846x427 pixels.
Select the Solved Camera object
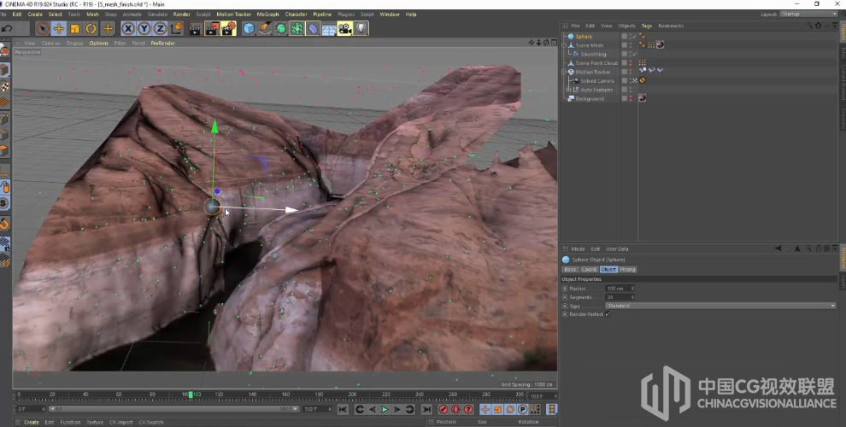[x=596, y=81]
